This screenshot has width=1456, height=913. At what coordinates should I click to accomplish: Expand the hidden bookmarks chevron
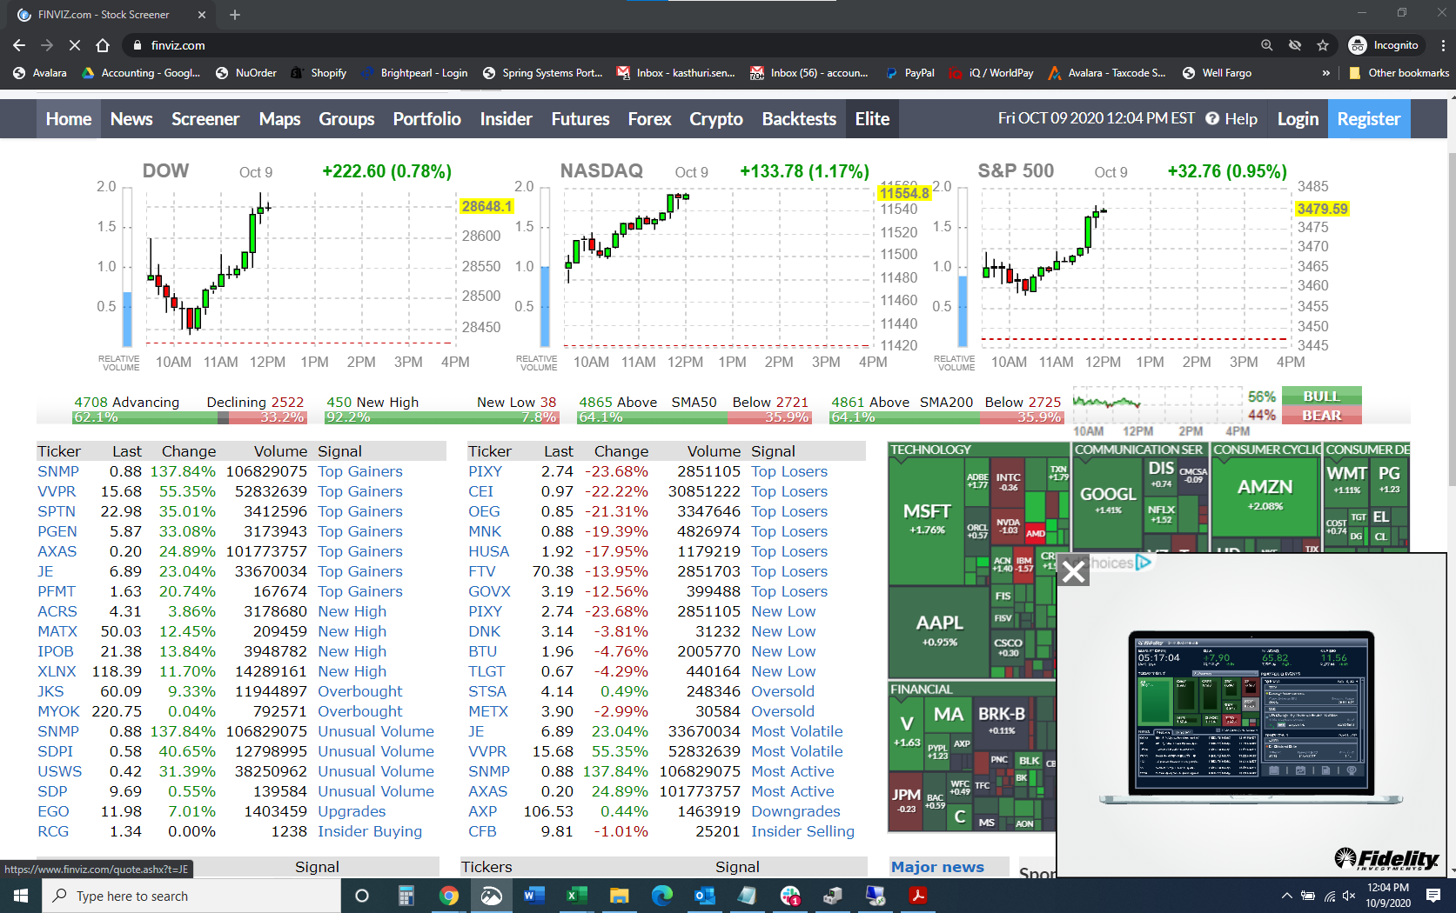pyautogui.click(x=1325, y=73)
